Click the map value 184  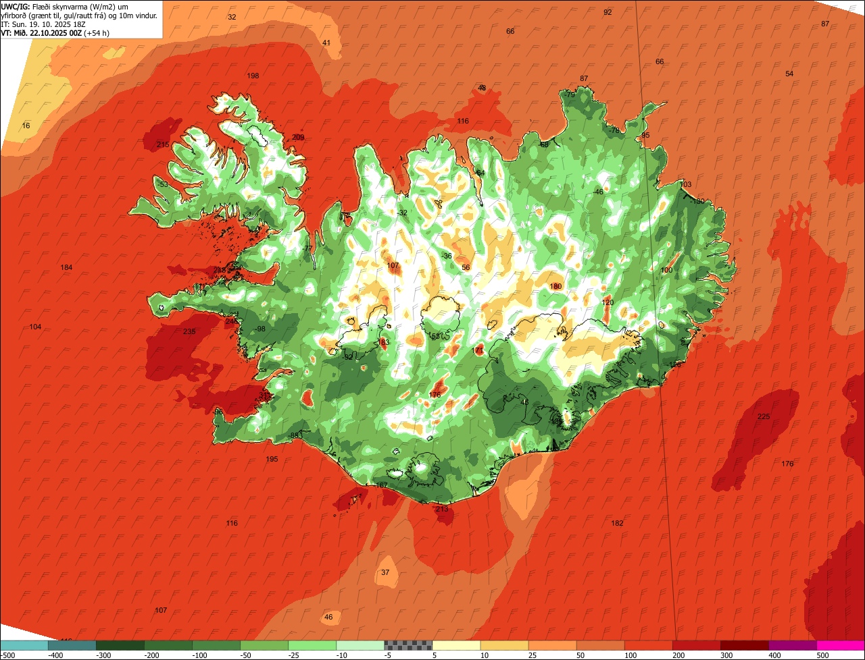(66, 267)
